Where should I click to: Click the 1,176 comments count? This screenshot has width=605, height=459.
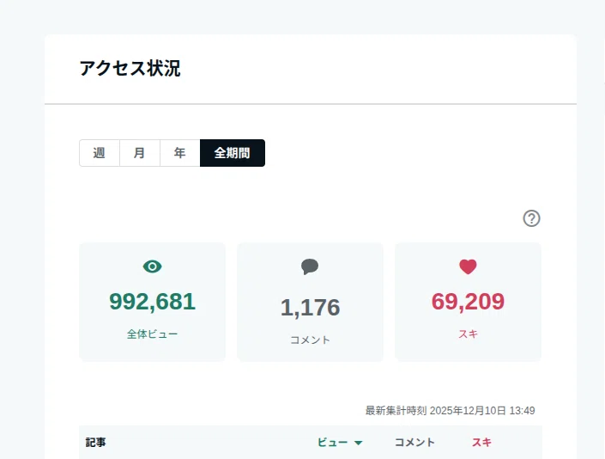pyautogui.click(x=310, y=308)
